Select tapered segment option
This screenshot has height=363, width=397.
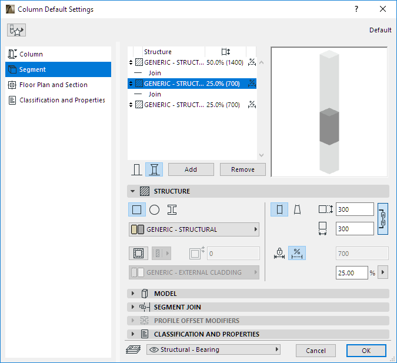click(x=297, y=210)
